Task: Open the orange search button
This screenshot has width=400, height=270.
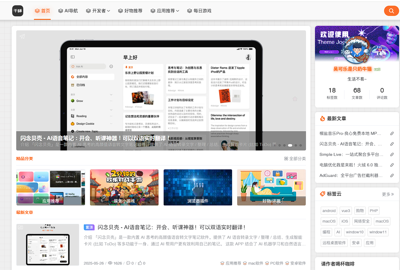Action: tap(391, 11)
